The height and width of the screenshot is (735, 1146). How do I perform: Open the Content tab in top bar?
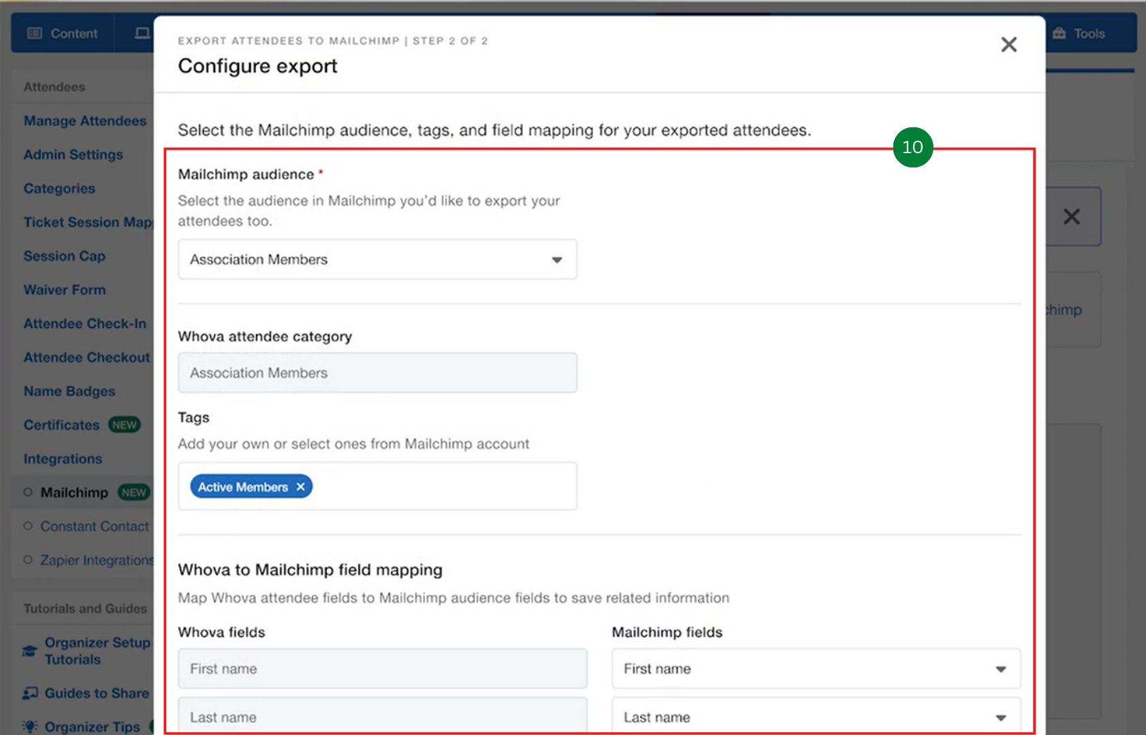coord(63,33)
